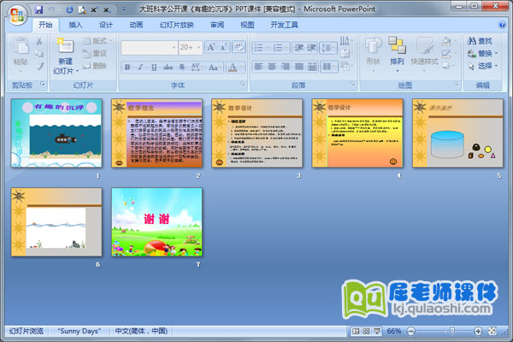Switch to Normal view in status bar
Viewport: 513px width, 342px height.
[x=355, y=331]
